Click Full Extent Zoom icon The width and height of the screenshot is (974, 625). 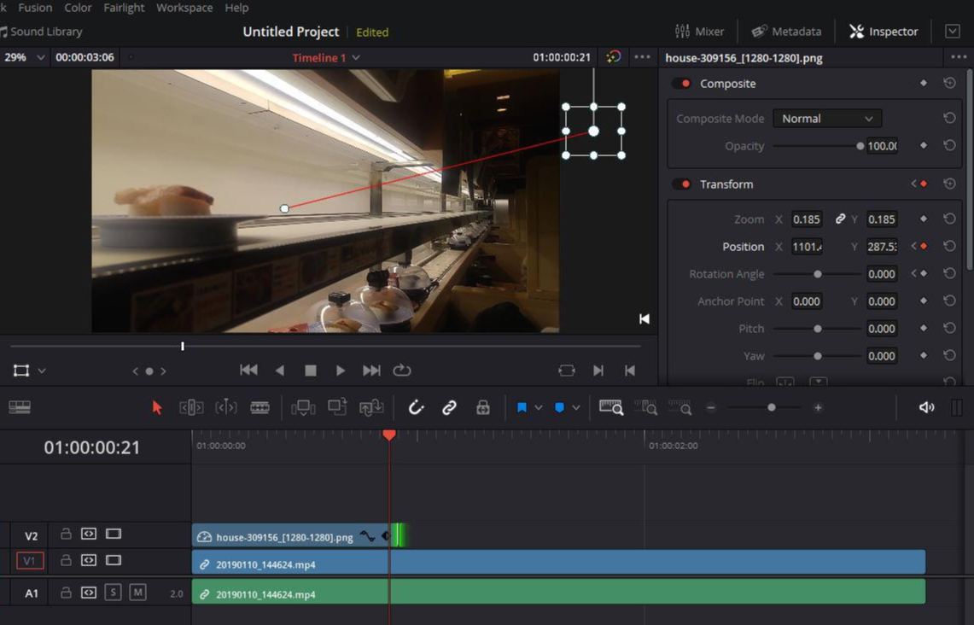click(611, 407)
